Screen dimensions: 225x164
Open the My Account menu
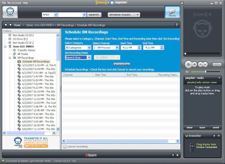point(14,3)
